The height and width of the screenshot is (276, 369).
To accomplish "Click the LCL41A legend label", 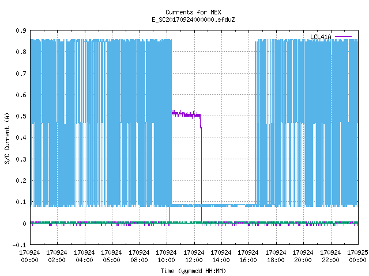I will [321, 37].
